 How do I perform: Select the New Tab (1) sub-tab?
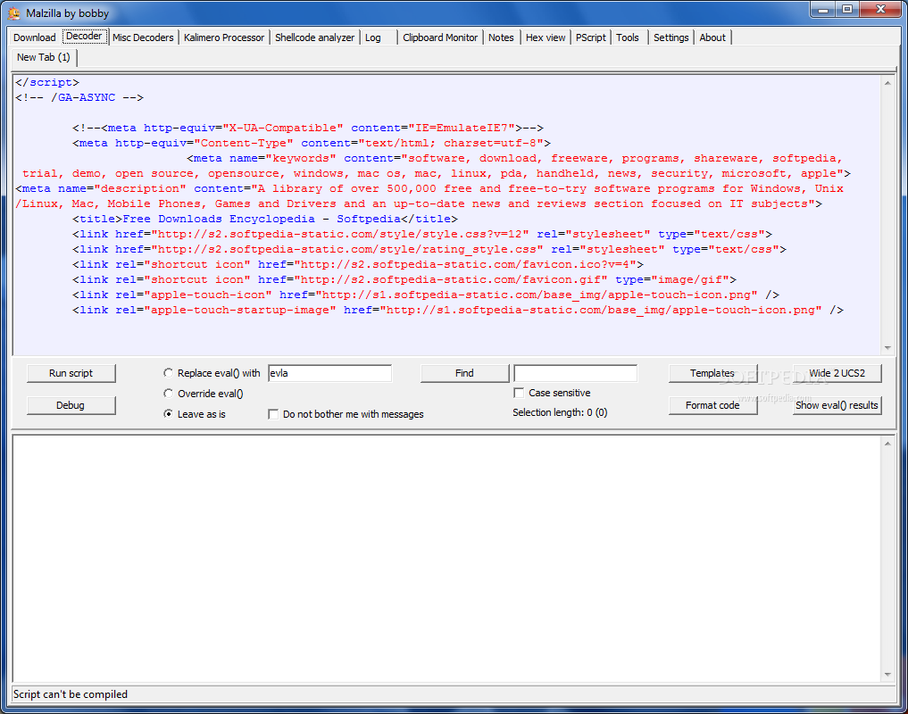(x=44, y=57)
